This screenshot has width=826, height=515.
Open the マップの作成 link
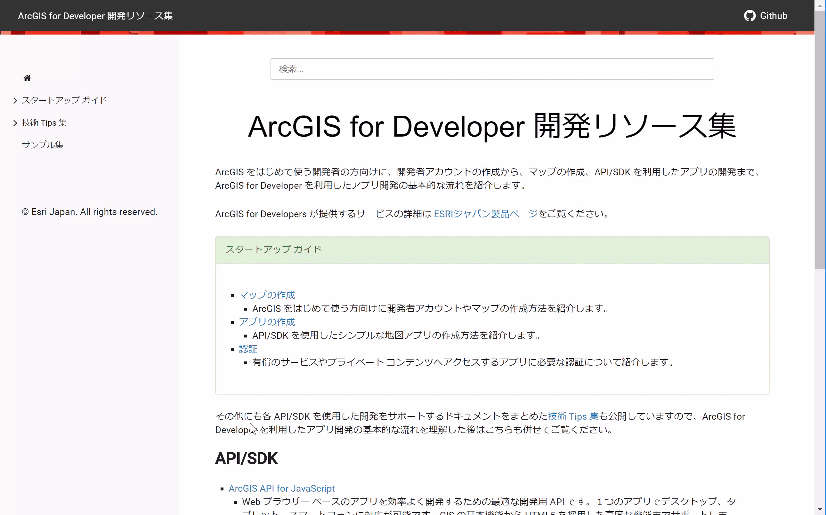(x=267, y=295)
